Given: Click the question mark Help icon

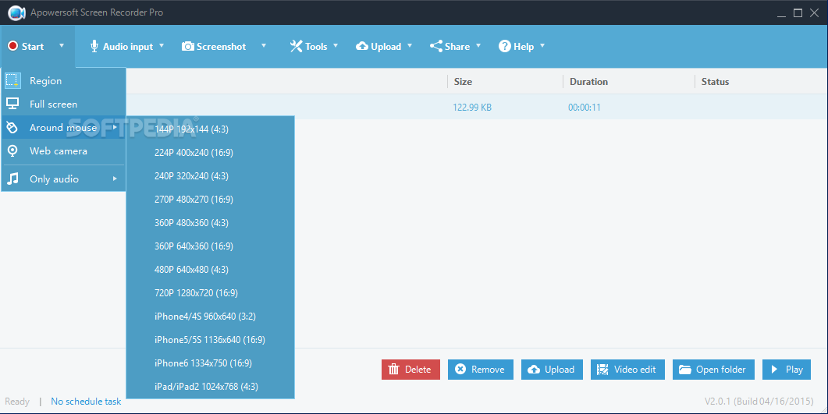Looking at the screenshot, I should (x=505, y=47).
